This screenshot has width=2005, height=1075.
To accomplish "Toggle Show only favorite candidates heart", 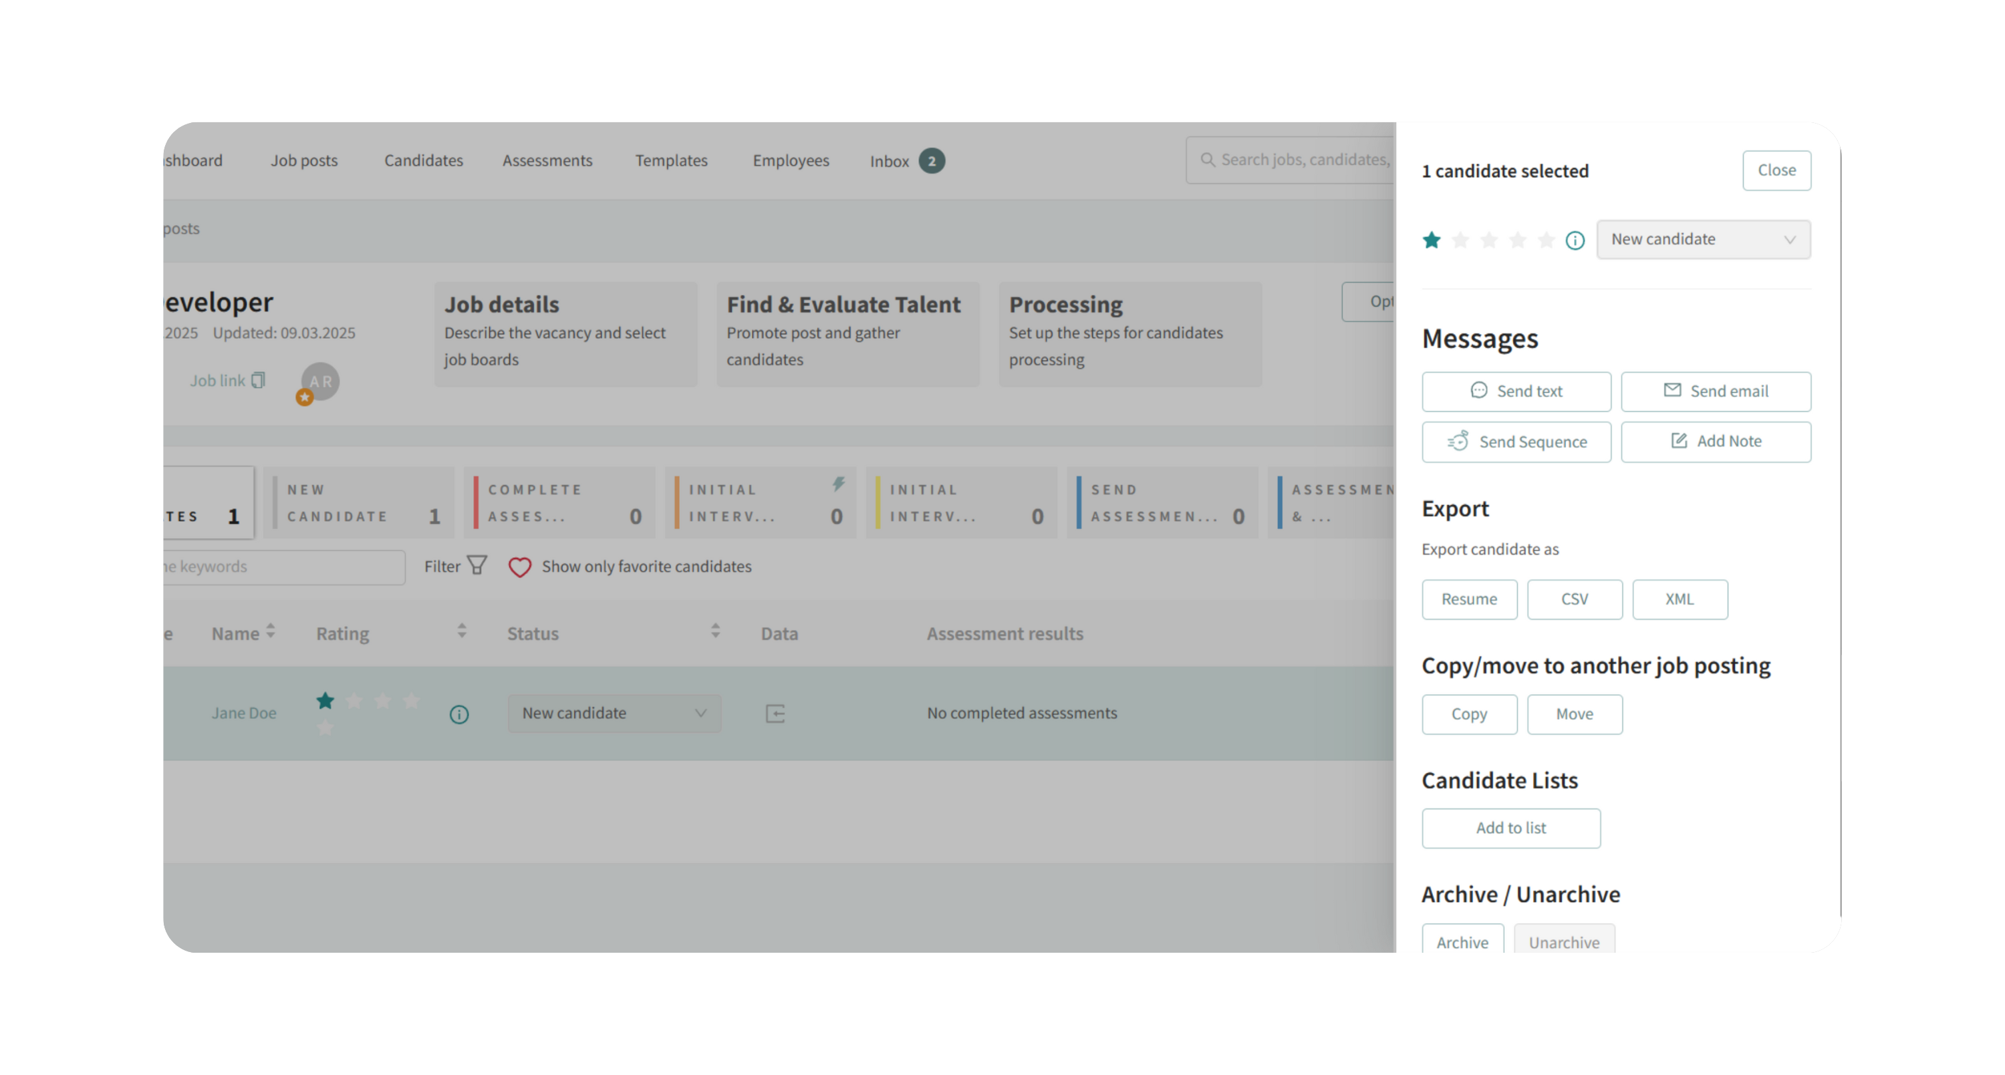I will pos(520,567).
